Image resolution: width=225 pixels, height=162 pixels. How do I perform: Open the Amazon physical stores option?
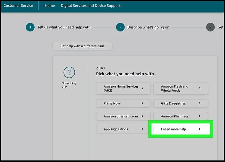123,116
